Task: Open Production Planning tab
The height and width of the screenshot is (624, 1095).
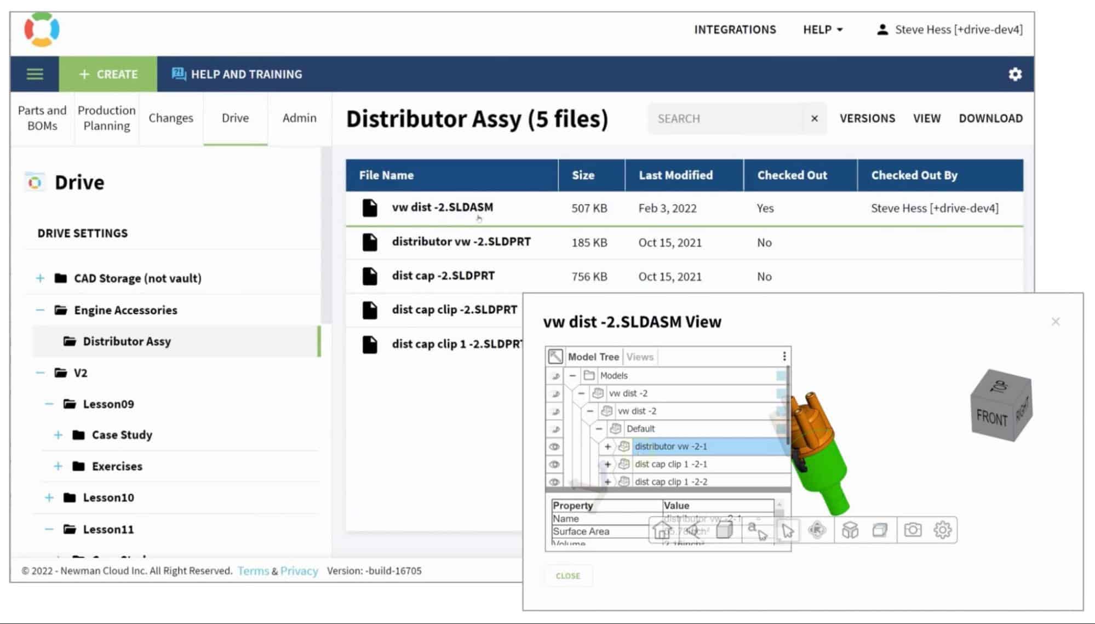Action: pyautogui.click(x=107, y=118)
